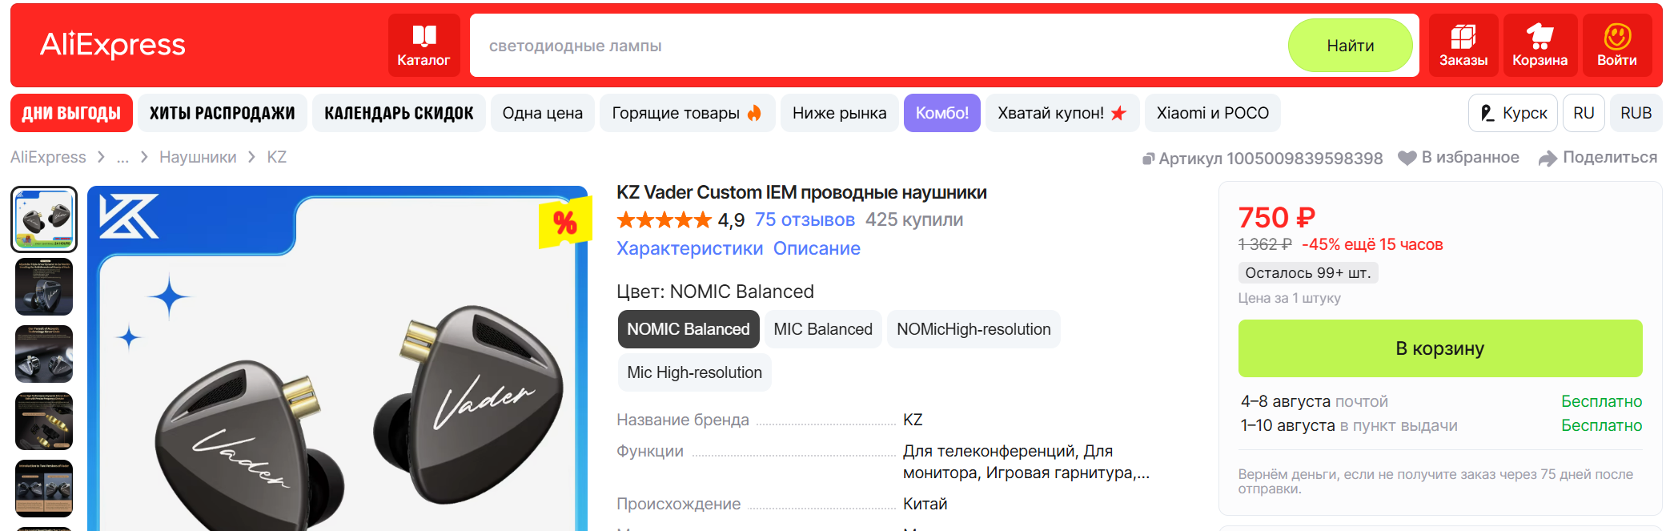Click the 1–10 августа в пункт выдачи line
This screenshot has height=531, width=1670.
point(1349,425)
